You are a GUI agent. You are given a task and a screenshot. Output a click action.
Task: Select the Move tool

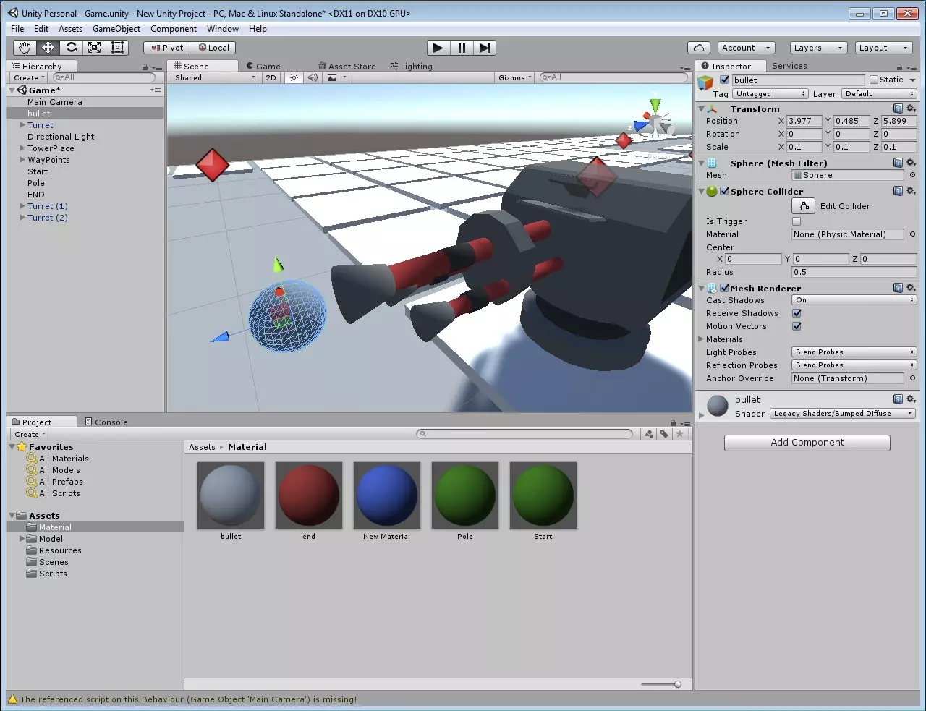(48, 48)
